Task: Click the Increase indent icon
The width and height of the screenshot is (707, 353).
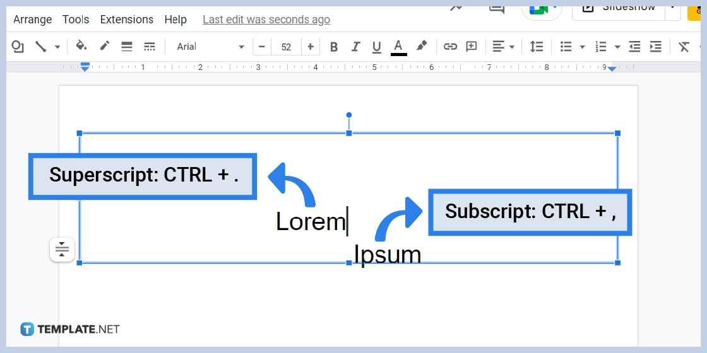Action: (656, 47)
